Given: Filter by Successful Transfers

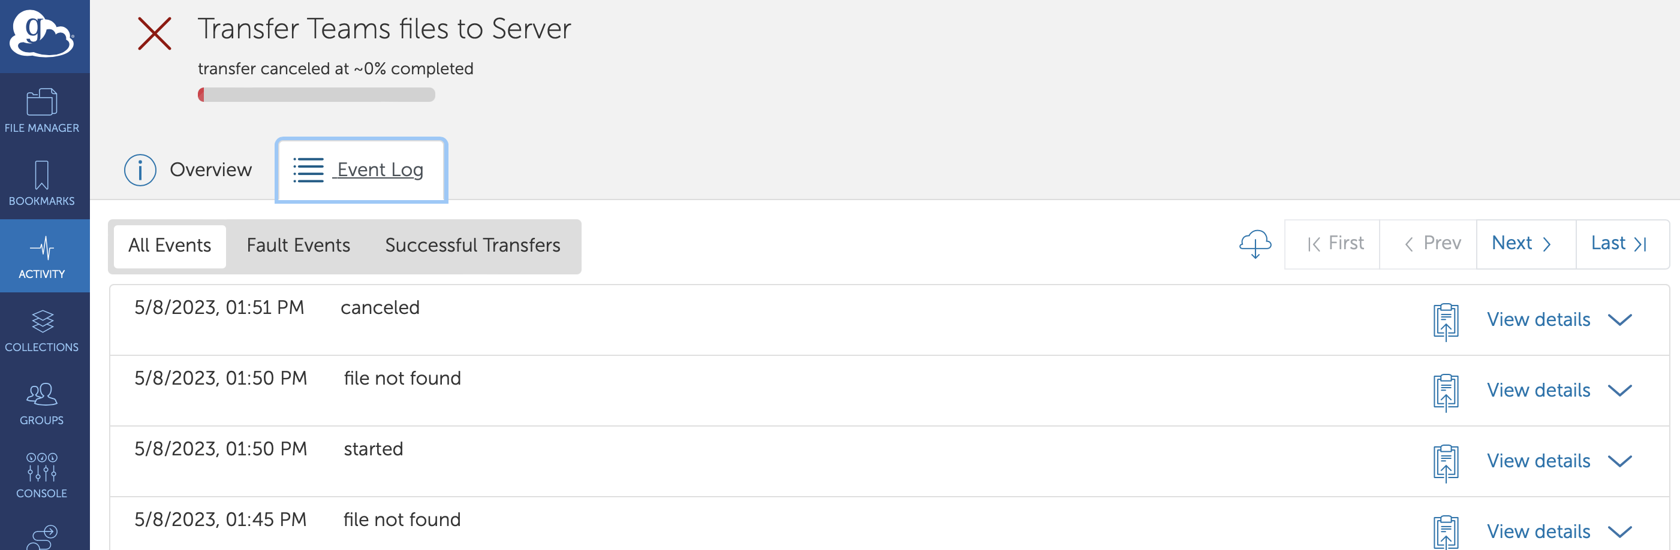Looking at the screenshot, I should (472, 245).
